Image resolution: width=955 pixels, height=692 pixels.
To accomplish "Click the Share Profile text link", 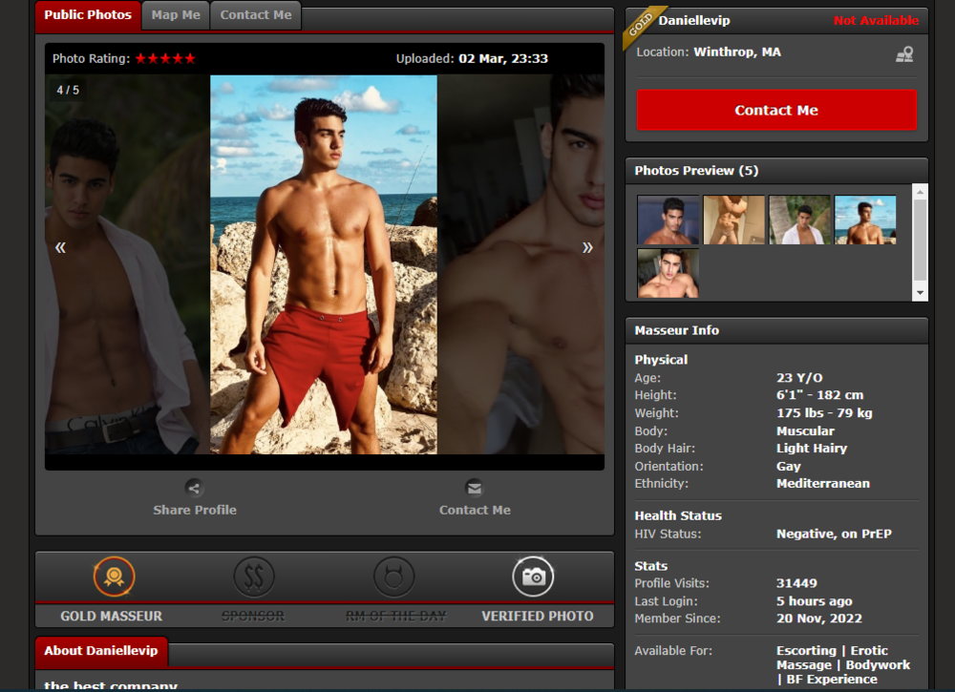I will coord(195,511).
